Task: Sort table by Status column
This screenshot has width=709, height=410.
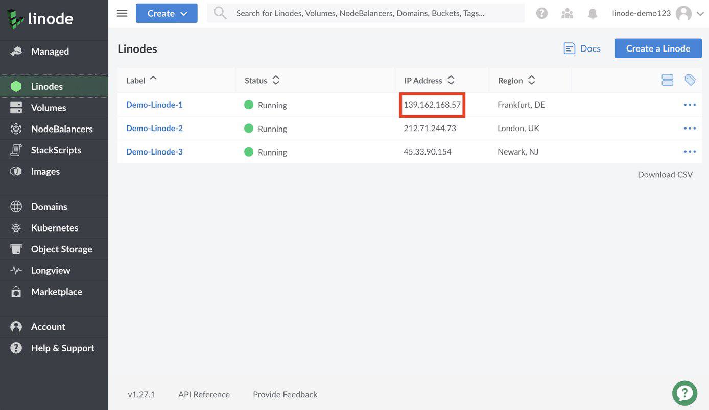Action: 262,80
